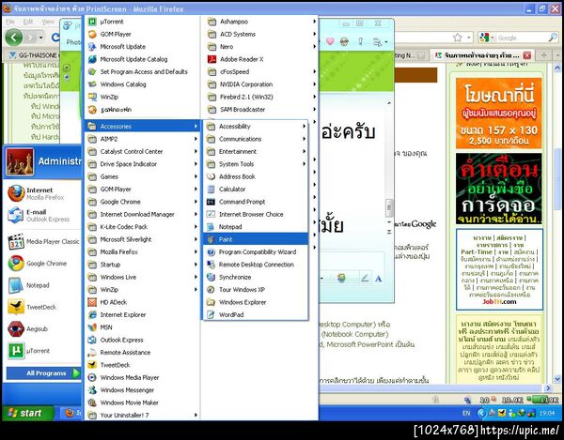This screenshot has height=440, width=564.
Task: Open Address Book in Accessories
Action: pos(256,176)
